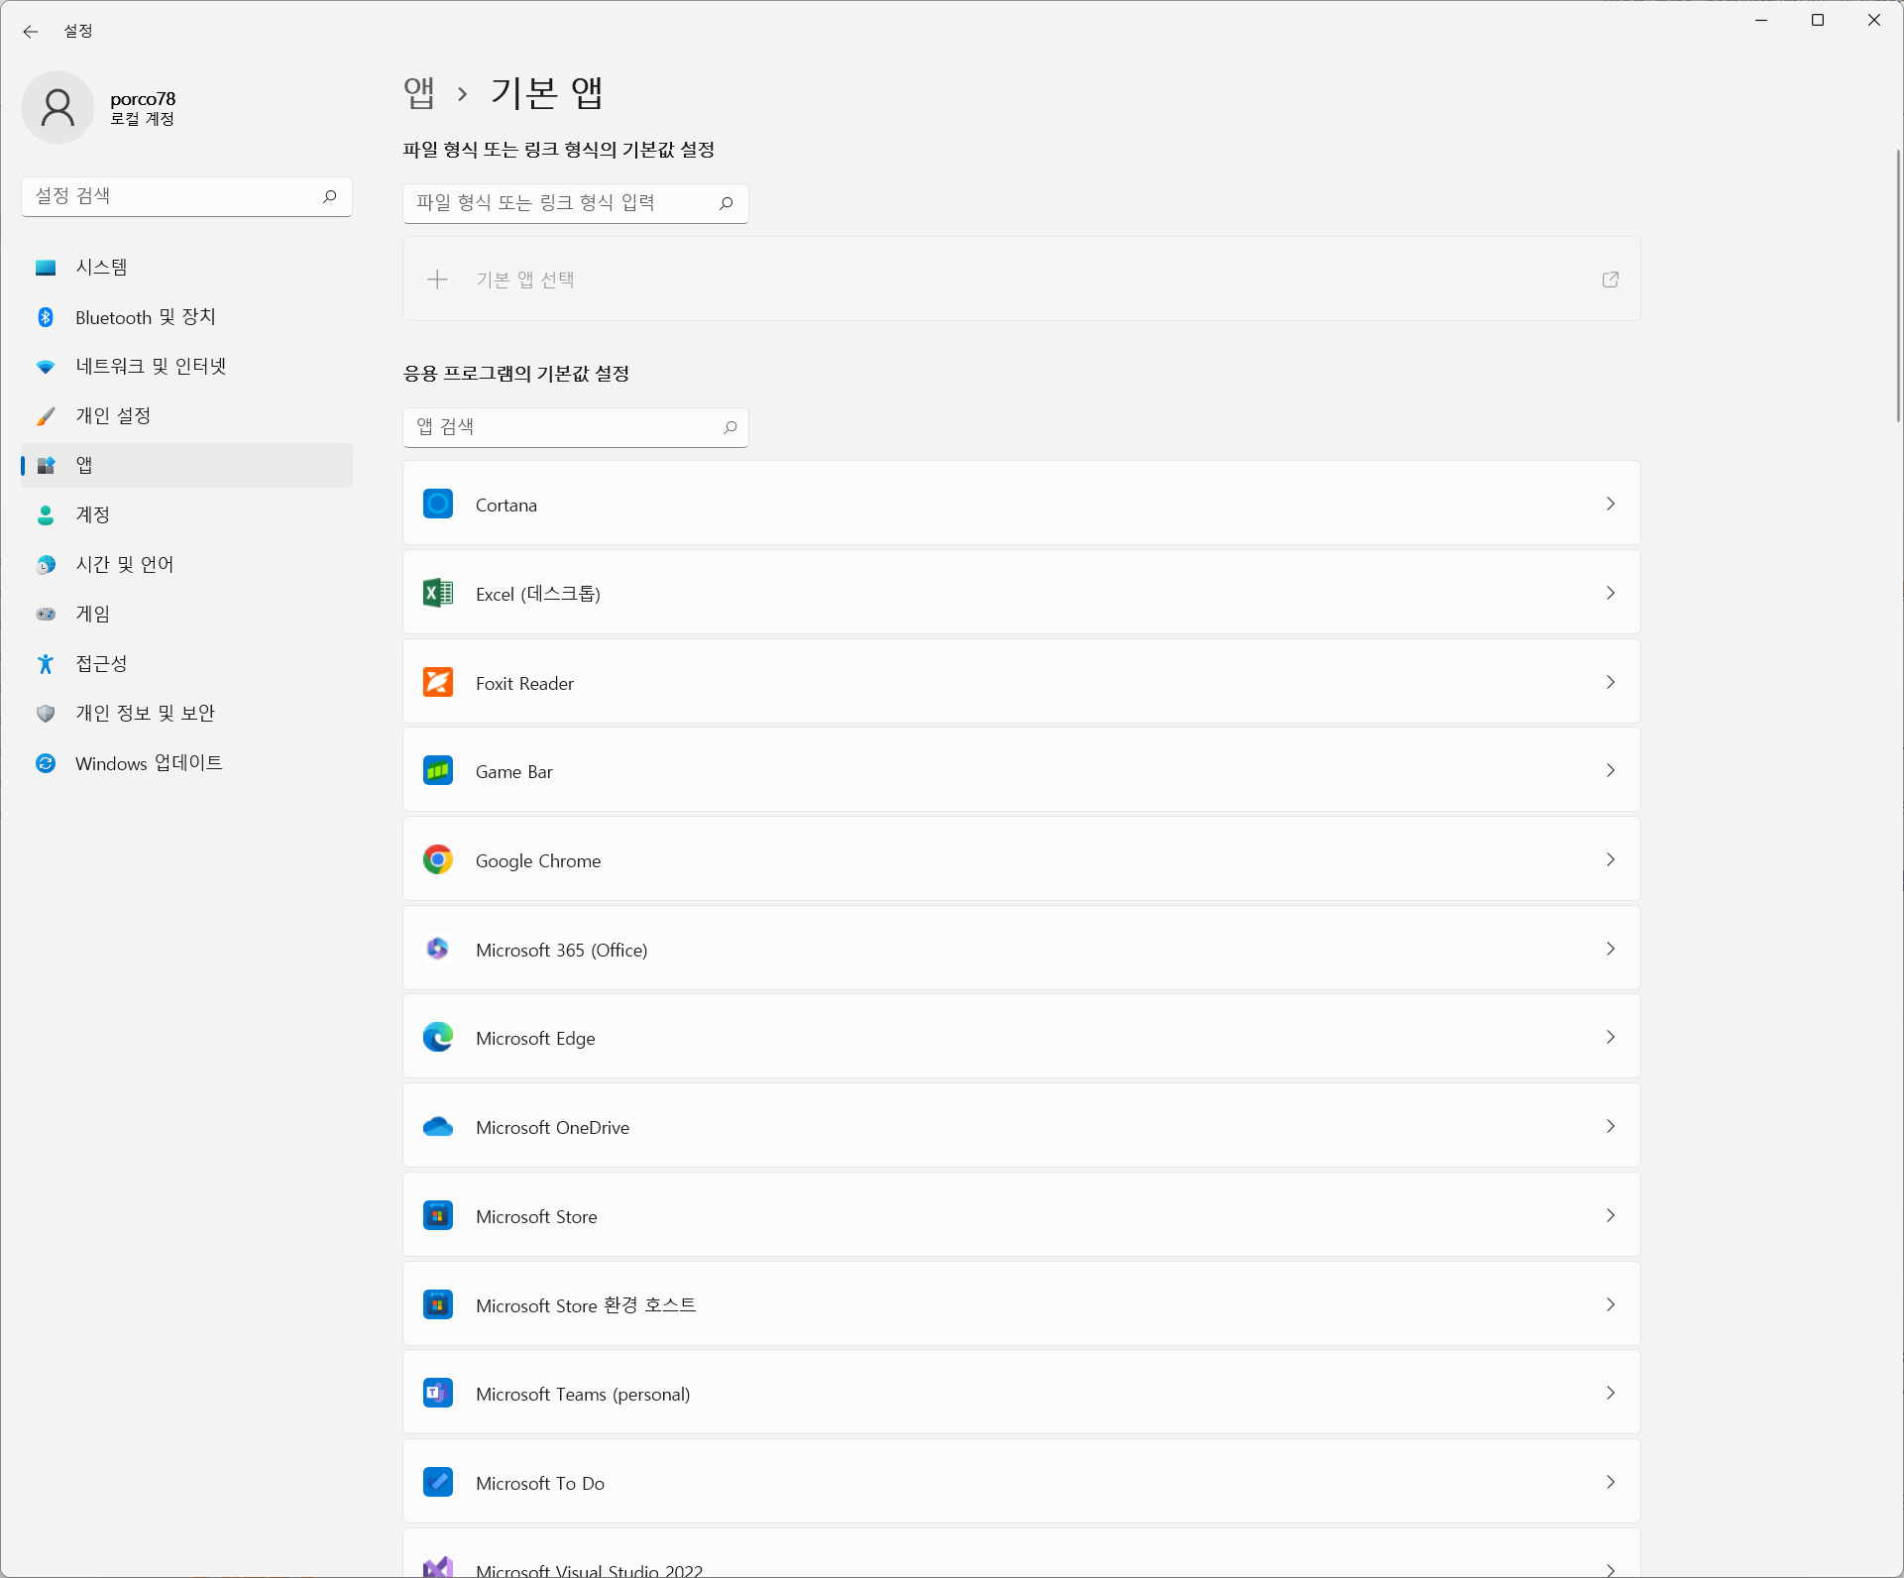This screenshot has height=1578, width=1904.
Task: Click magnifier in 앱 검색 box
Action: pos(729,426)
